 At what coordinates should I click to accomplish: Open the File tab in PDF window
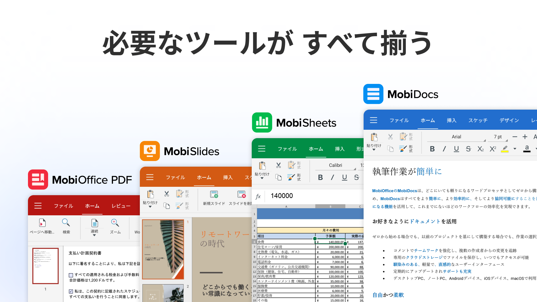coord(63,206)
